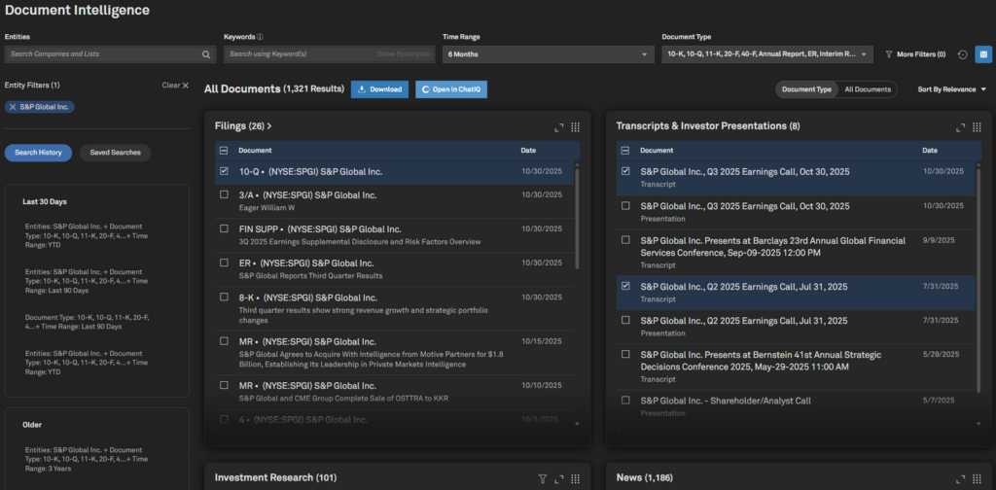This screenshot has height=490, width=996.
Task: Check Q3 2025 Earnings Call Presentation
Action: coord(625,206)
